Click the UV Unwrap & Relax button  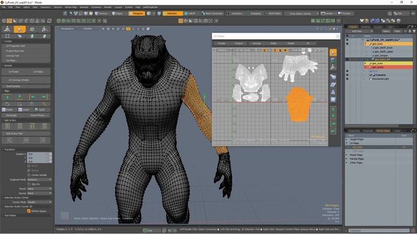point(26,80)
